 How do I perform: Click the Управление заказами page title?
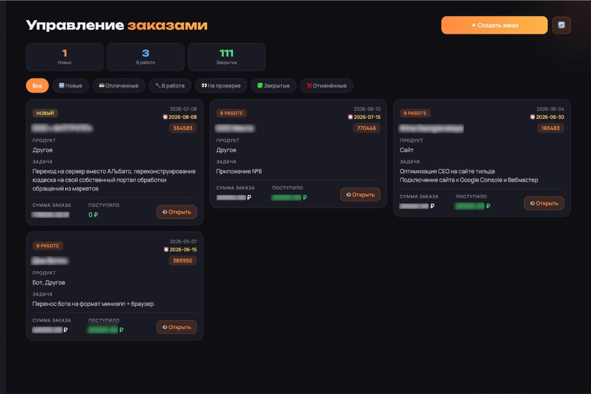click(x=117, y=26)
